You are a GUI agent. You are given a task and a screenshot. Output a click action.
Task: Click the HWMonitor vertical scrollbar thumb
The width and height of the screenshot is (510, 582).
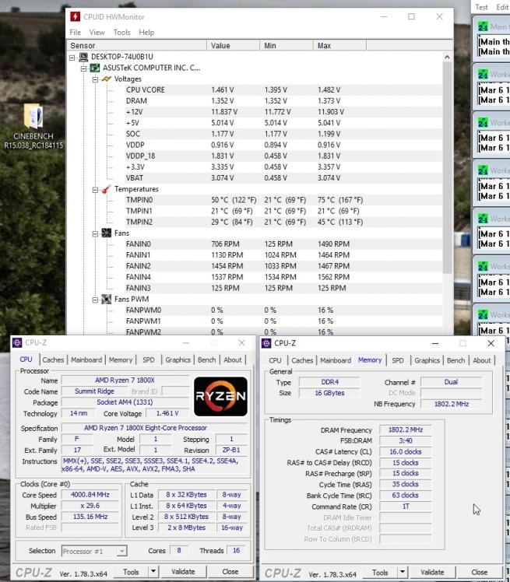click(x=447, y=167)
